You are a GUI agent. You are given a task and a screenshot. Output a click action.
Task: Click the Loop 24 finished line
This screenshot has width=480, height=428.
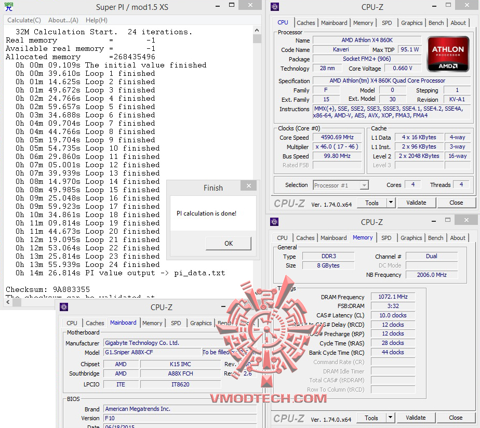click(x=88, y=264)
